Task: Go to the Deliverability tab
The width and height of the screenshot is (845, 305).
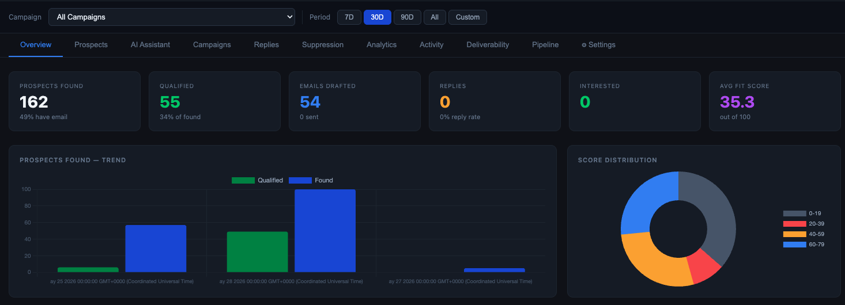Action: pyautogui.click(x=488, y=45)
